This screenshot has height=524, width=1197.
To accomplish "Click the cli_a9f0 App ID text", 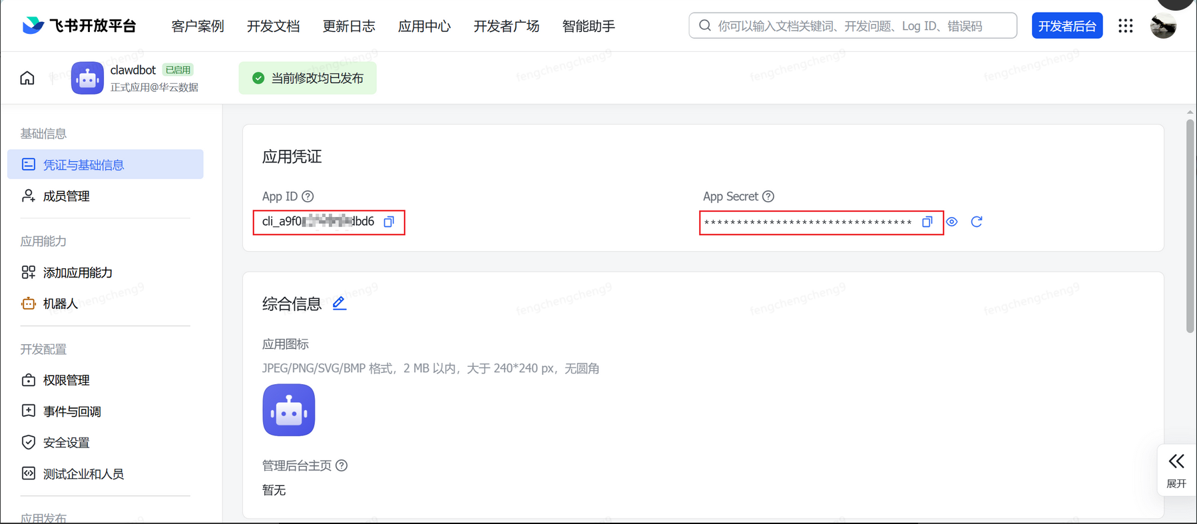I will (318, 222).
